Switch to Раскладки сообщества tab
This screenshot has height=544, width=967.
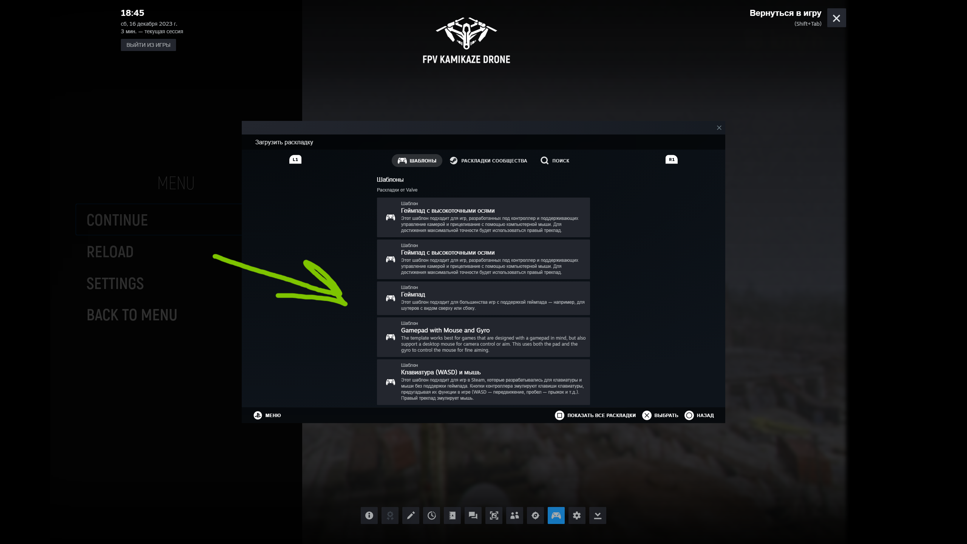click(488, 161)
